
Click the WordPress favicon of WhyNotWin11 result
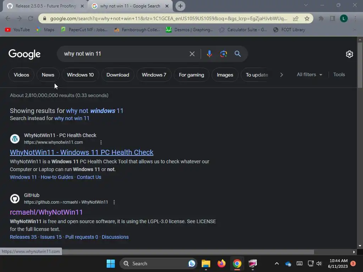[x=15, y=139]
